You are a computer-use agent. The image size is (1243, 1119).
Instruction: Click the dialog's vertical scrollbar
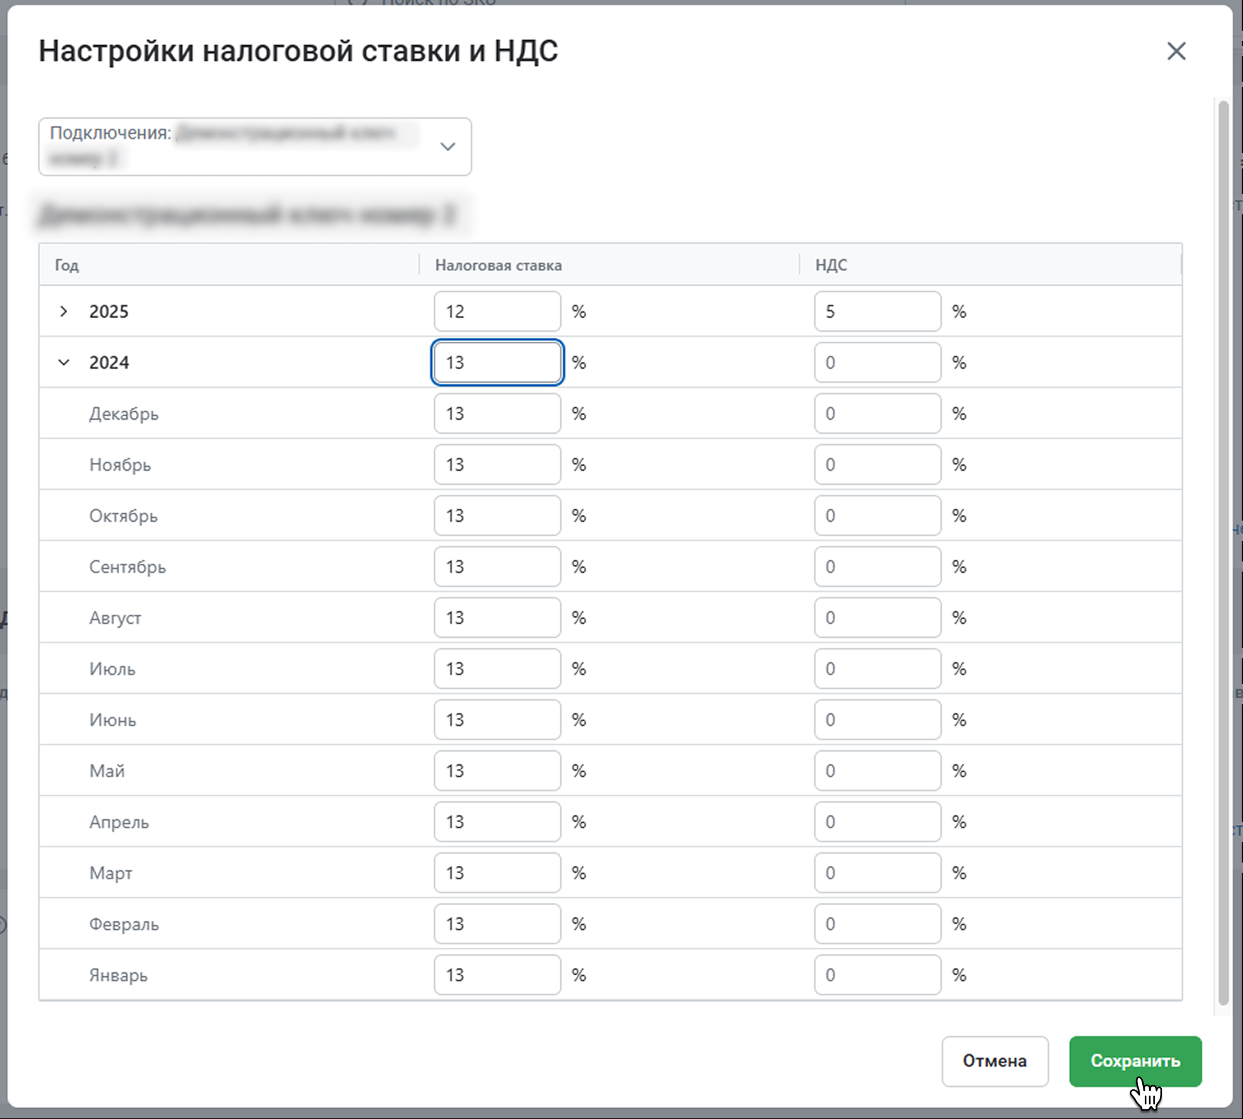click(1223, 549)
